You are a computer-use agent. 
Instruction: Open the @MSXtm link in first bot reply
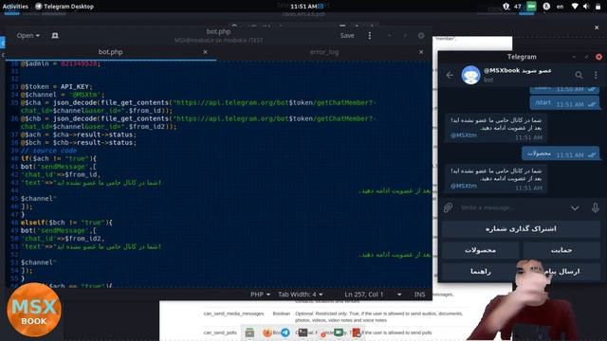tap(464, 135)
